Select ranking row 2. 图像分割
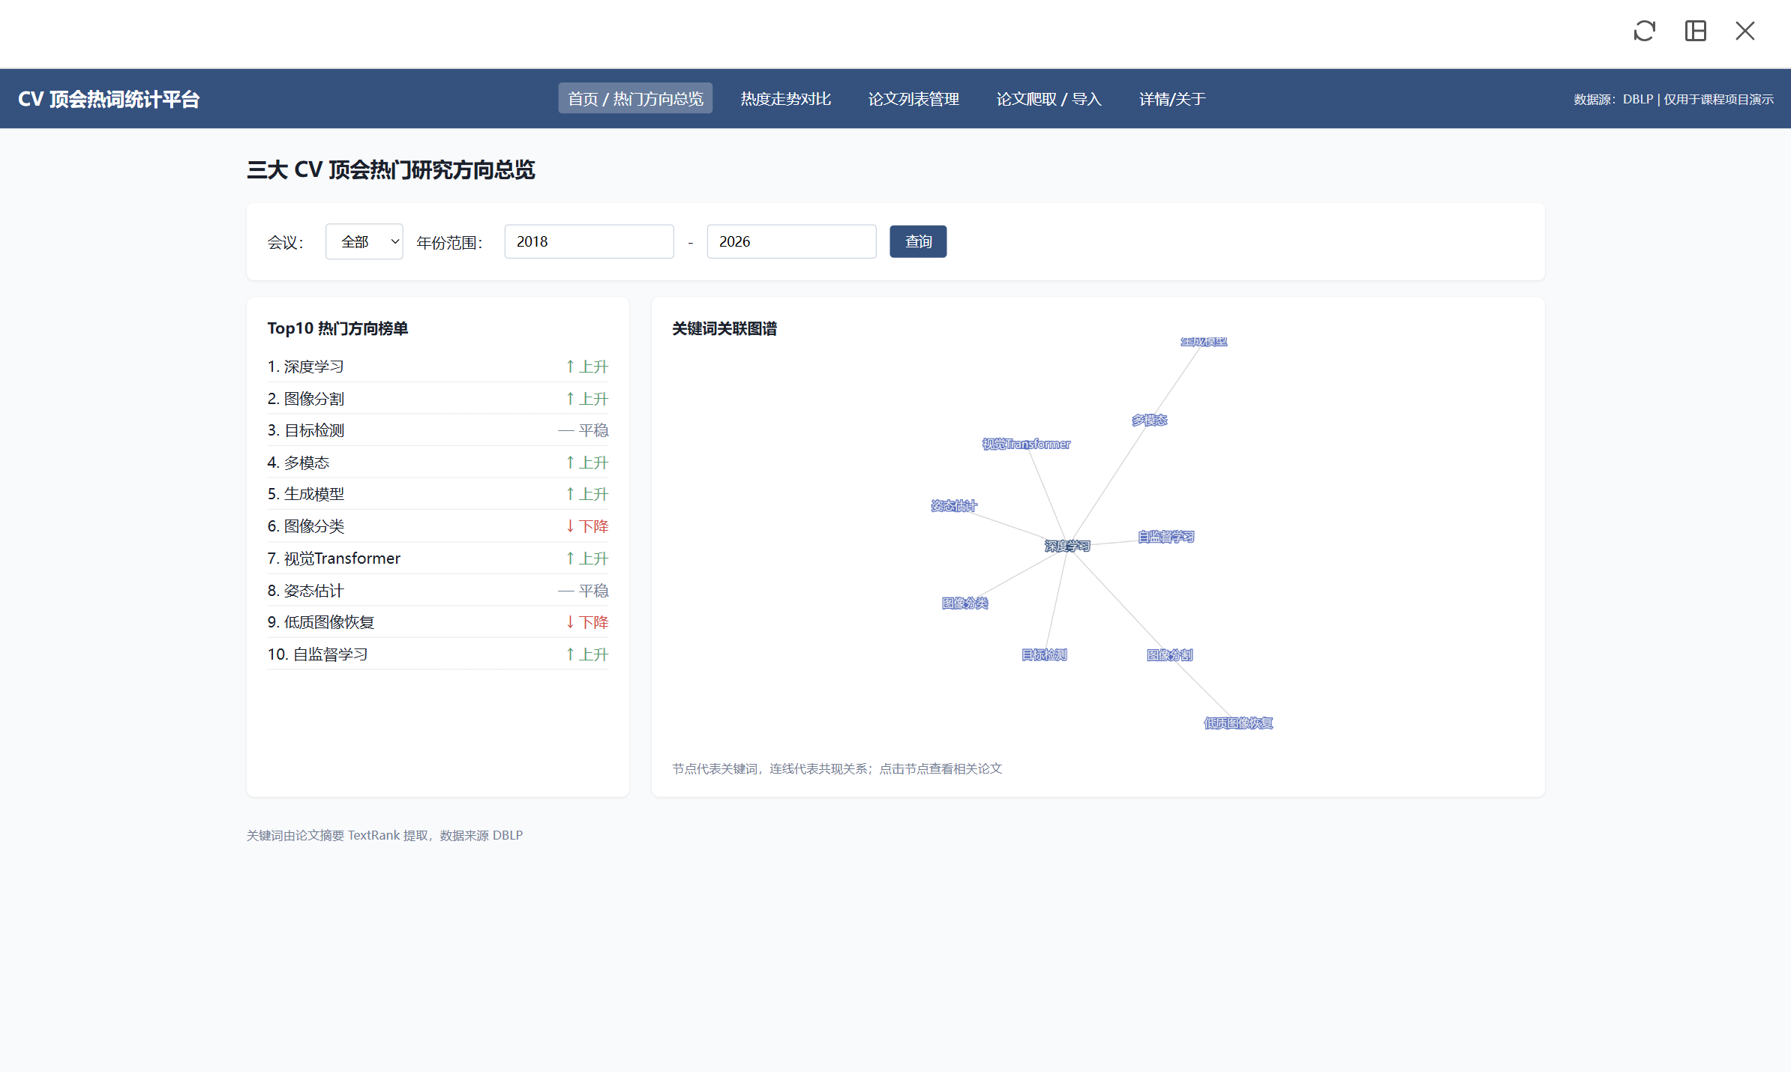The width and height of the screenshot is (1791, 1072). pyautogui.click(x=438, y=399)
